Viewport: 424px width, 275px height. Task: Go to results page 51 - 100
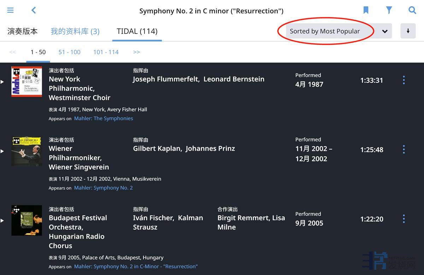click(69, 52)
